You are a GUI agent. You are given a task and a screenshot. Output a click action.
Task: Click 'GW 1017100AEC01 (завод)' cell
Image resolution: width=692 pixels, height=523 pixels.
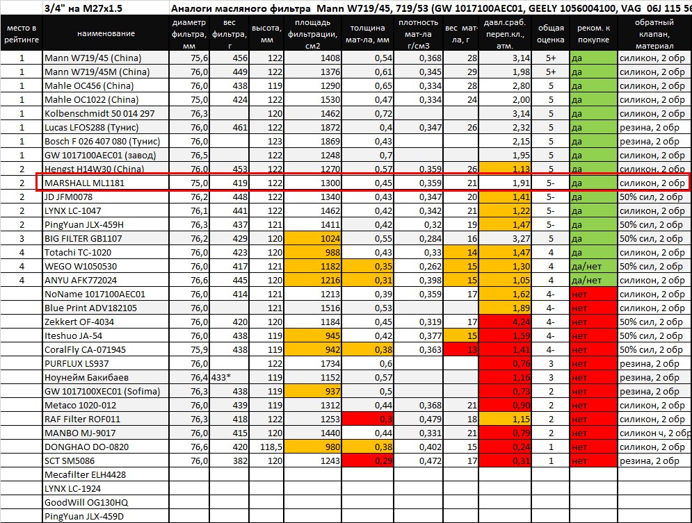click(106, 155)
